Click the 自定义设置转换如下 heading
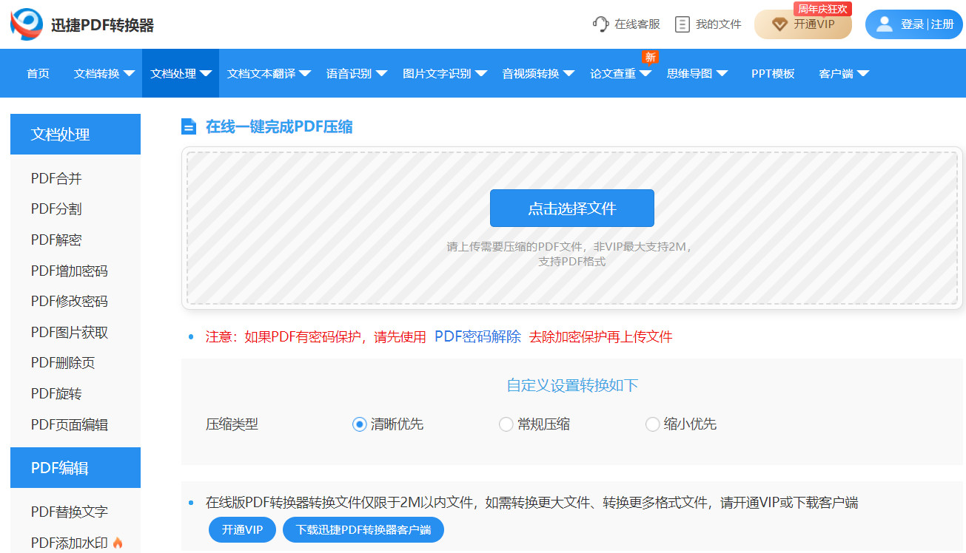The width and height of the screenshot is (966, 553). (572, 385)
